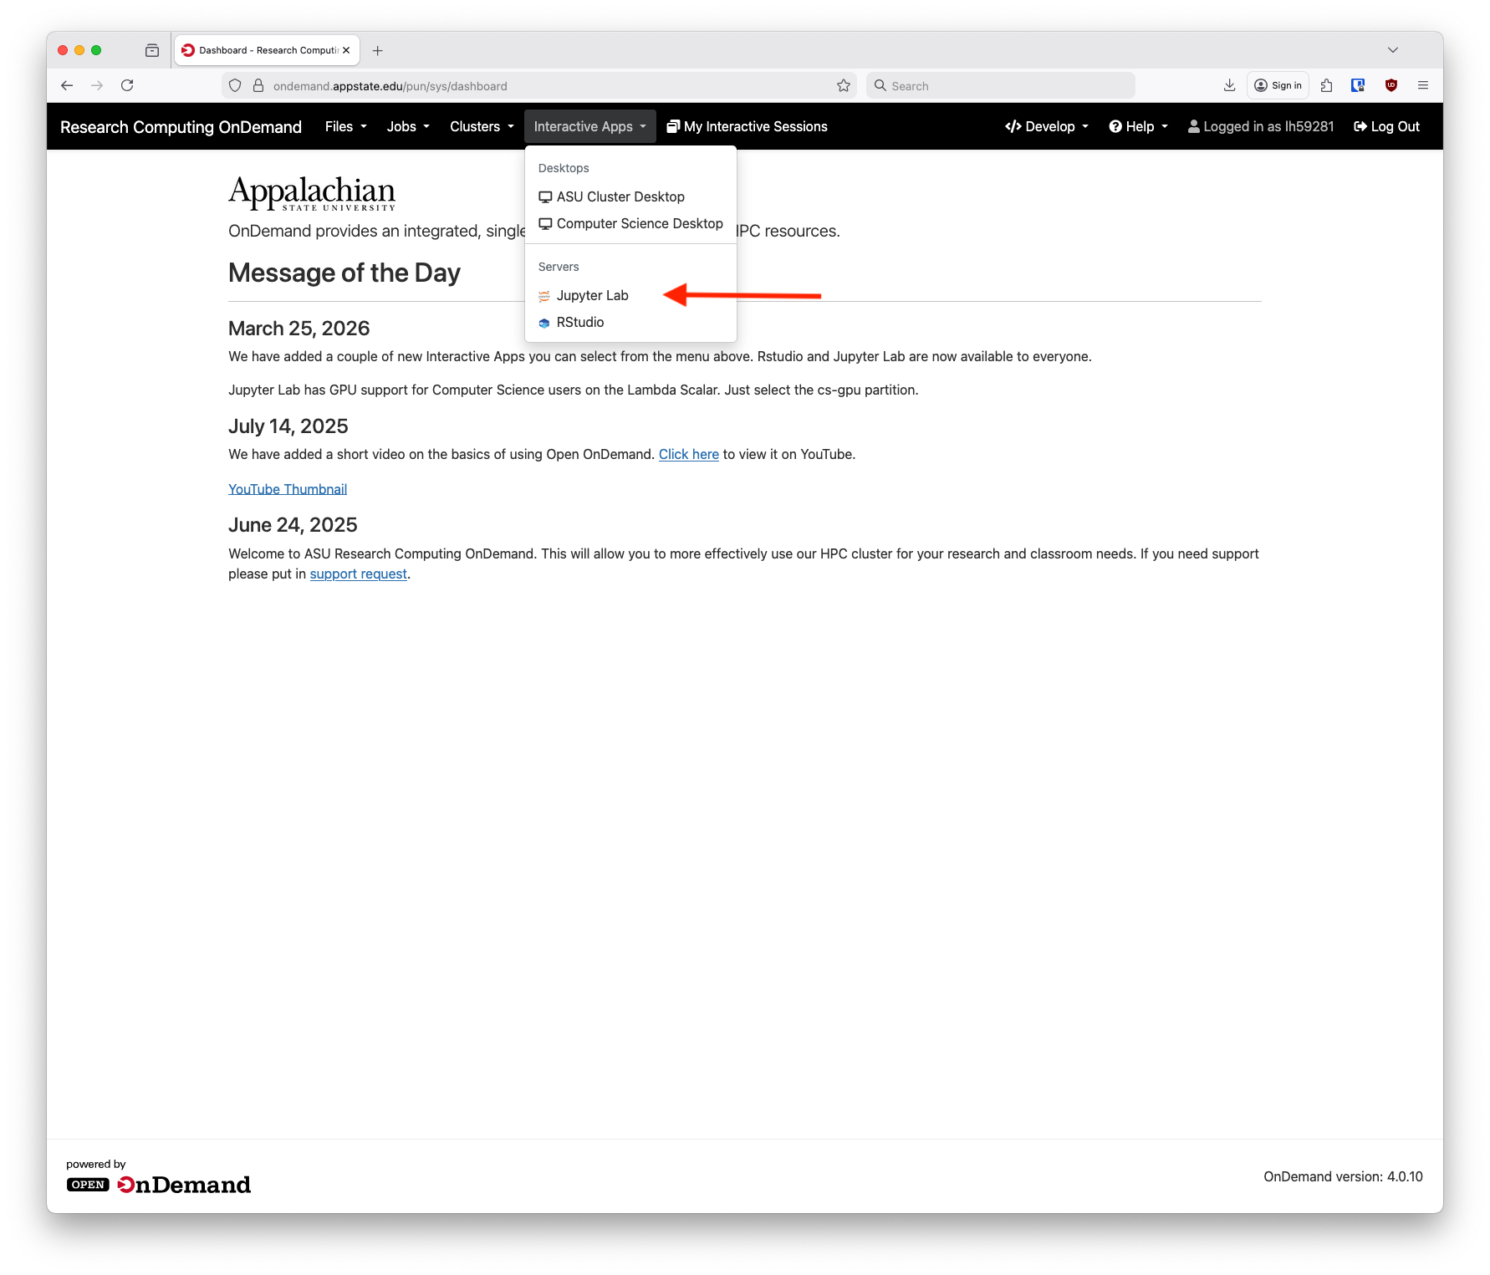Follow the support request link
This screenshot has width=1490, height=1275.
coord(358,574)
